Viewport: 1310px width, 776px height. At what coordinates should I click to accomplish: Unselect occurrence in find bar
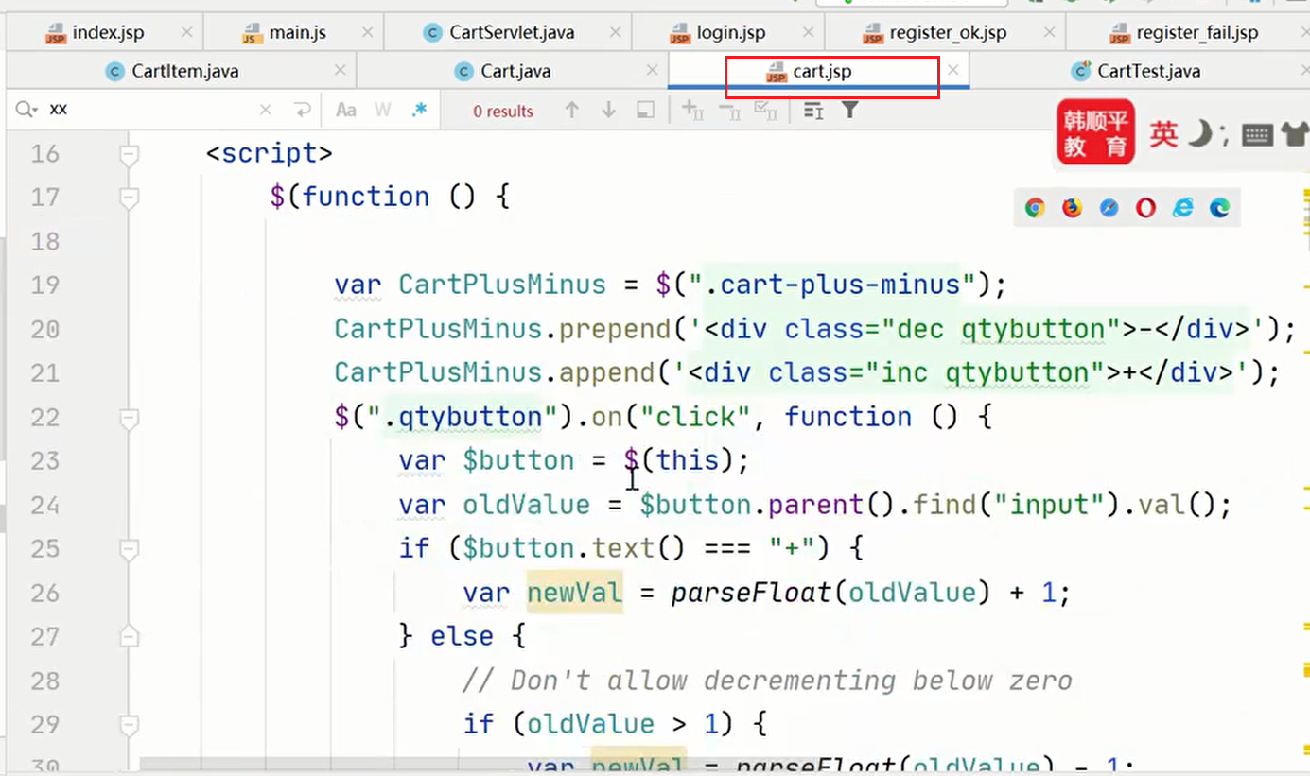tap(729, 110)
